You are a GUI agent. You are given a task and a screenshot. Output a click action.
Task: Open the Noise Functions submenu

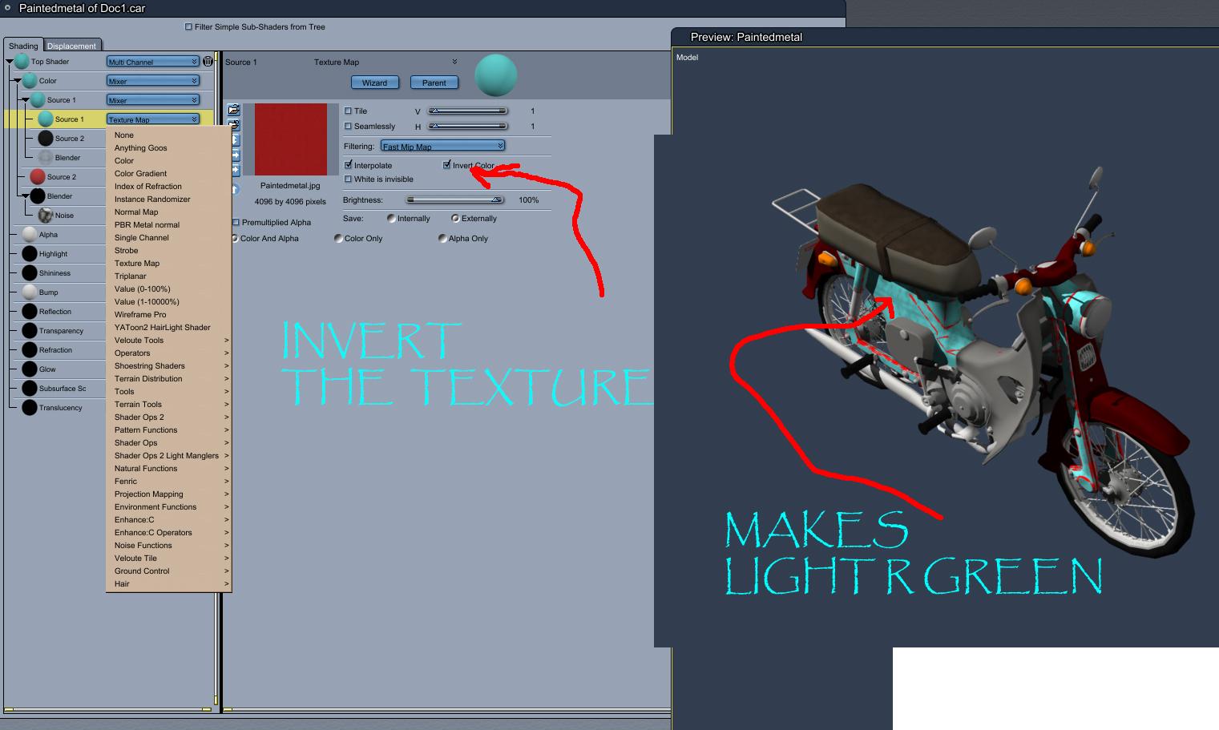pos(168,546)
